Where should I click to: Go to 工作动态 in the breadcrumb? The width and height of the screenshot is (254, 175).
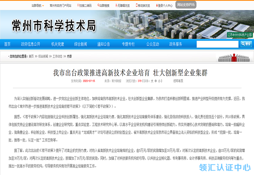[x=57, y=56]
